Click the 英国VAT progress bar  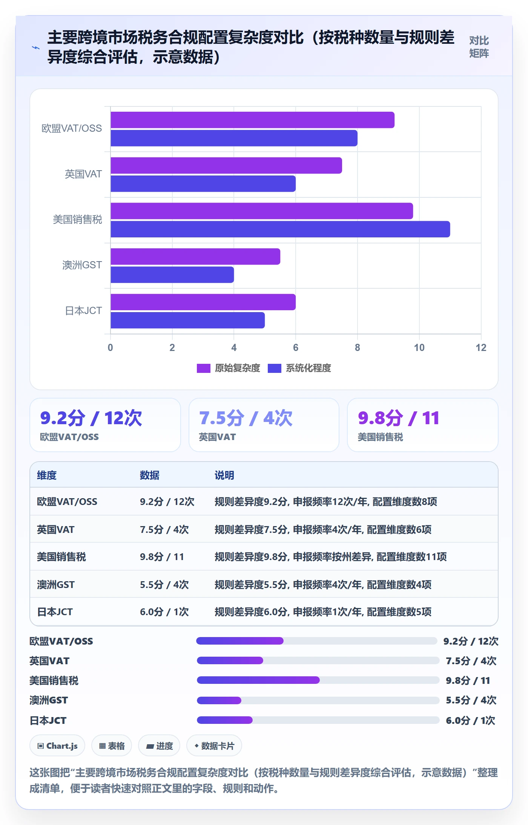tap(318, 660)
